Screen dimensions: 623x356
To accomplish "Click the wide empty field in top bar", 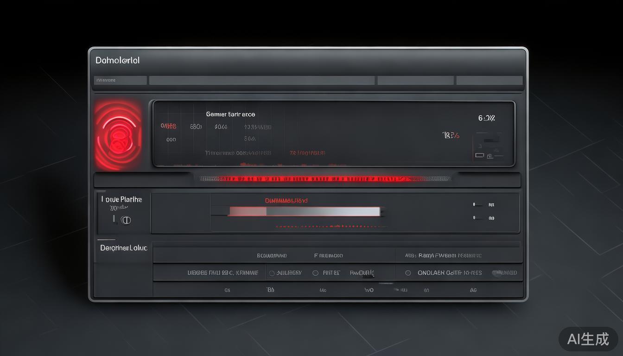I will pyautogui.click(x=261, y=80).
